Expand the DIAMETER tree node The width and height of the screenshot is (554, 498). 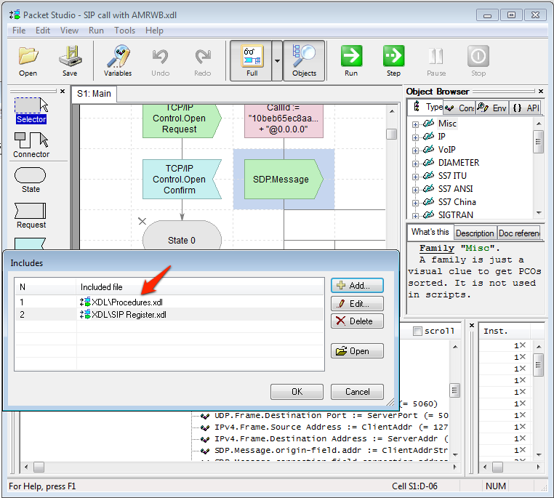(416, 163)
